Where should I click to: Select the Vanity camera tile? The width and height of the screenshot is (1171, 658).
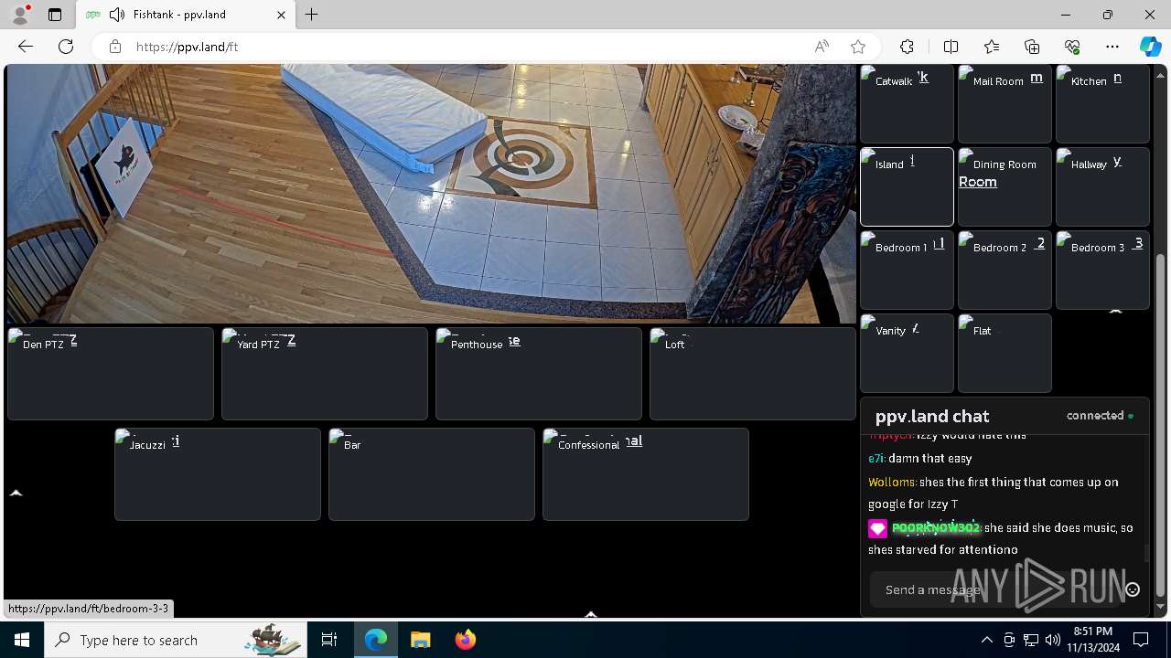907,353
